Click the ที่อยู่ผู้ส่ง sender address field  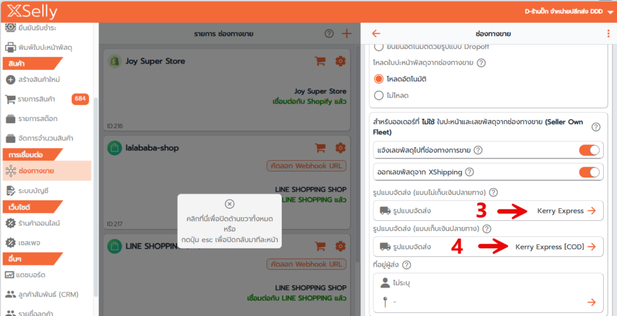[488, 293]
